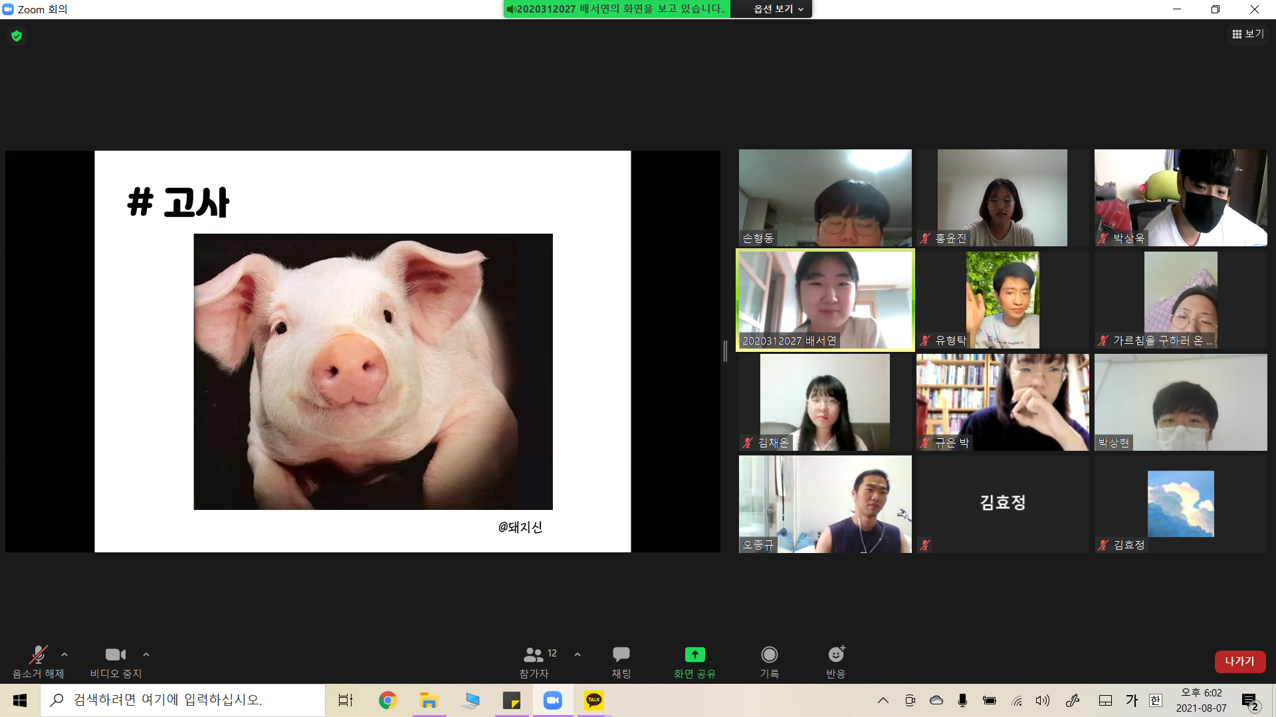Expand video options arrow next to the camera
Image resolution: width=1276 pixels, height=717 pixels.
click(x=146, y=655)
